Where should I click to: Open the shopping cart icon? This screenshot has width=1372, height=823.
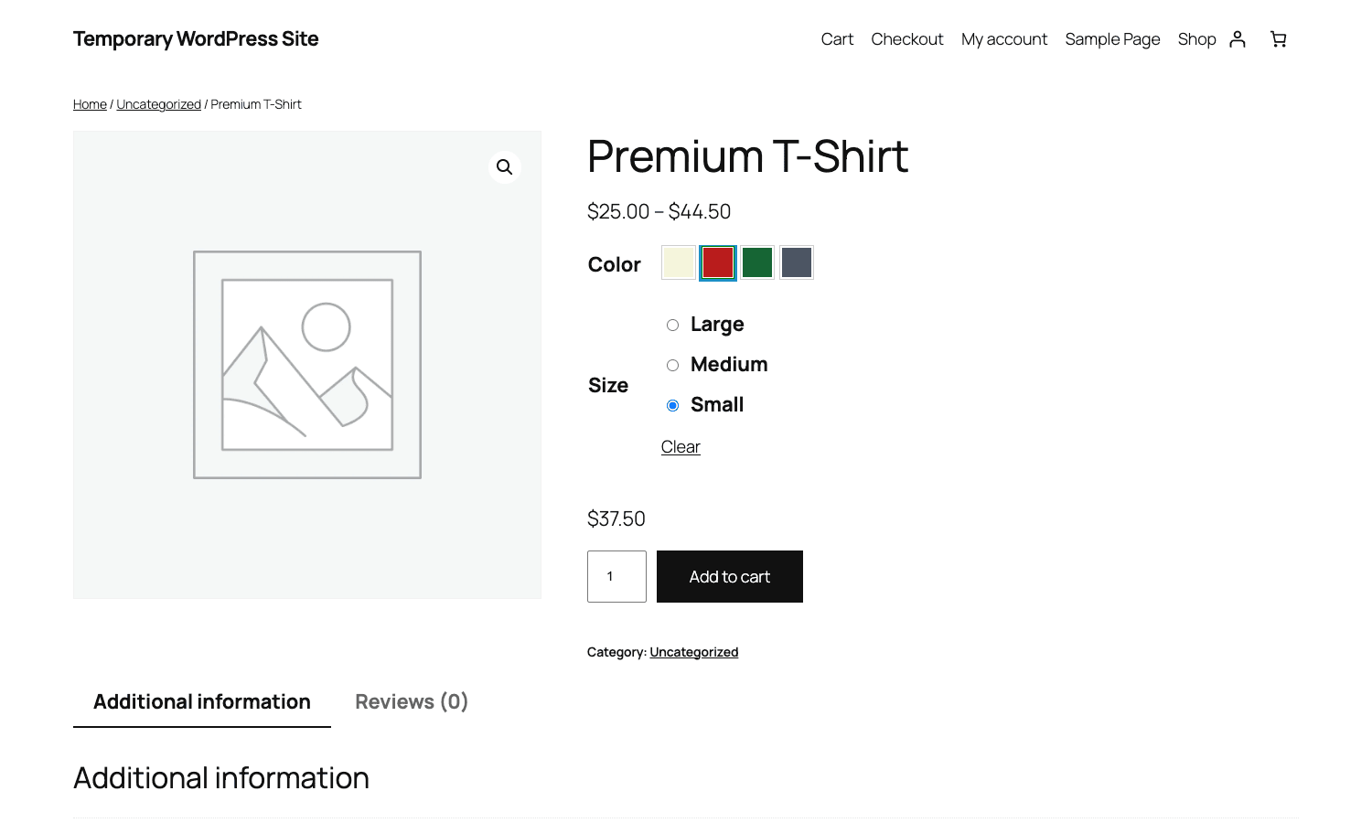(x=1279, y=38)
